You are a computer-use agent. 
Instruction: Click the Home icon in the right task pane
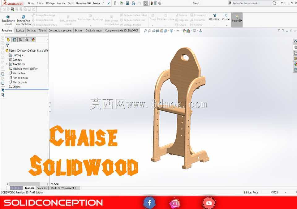click(x=295, y=42)
